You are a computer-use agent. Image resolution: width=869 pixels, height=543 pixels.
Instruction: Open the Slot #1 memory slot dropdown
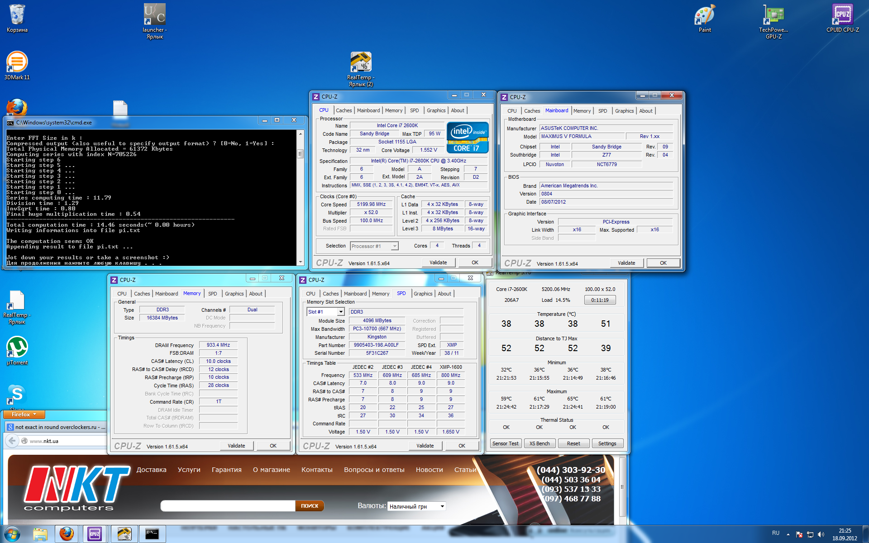[x=326, y=312]
